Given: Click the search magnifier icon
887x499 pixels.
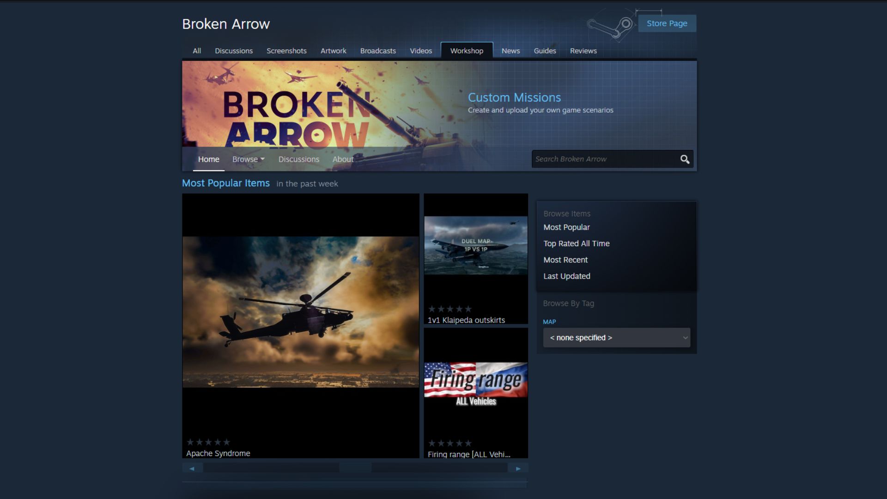Looking at the screenshot, I should click(685, 159).
